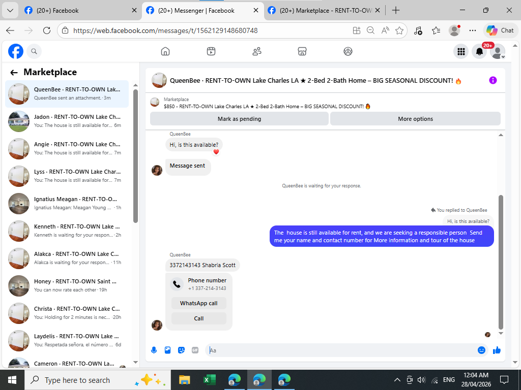The image size is (521, 390).
Task: Send a thumbs up like
Action: coord(497,350)
